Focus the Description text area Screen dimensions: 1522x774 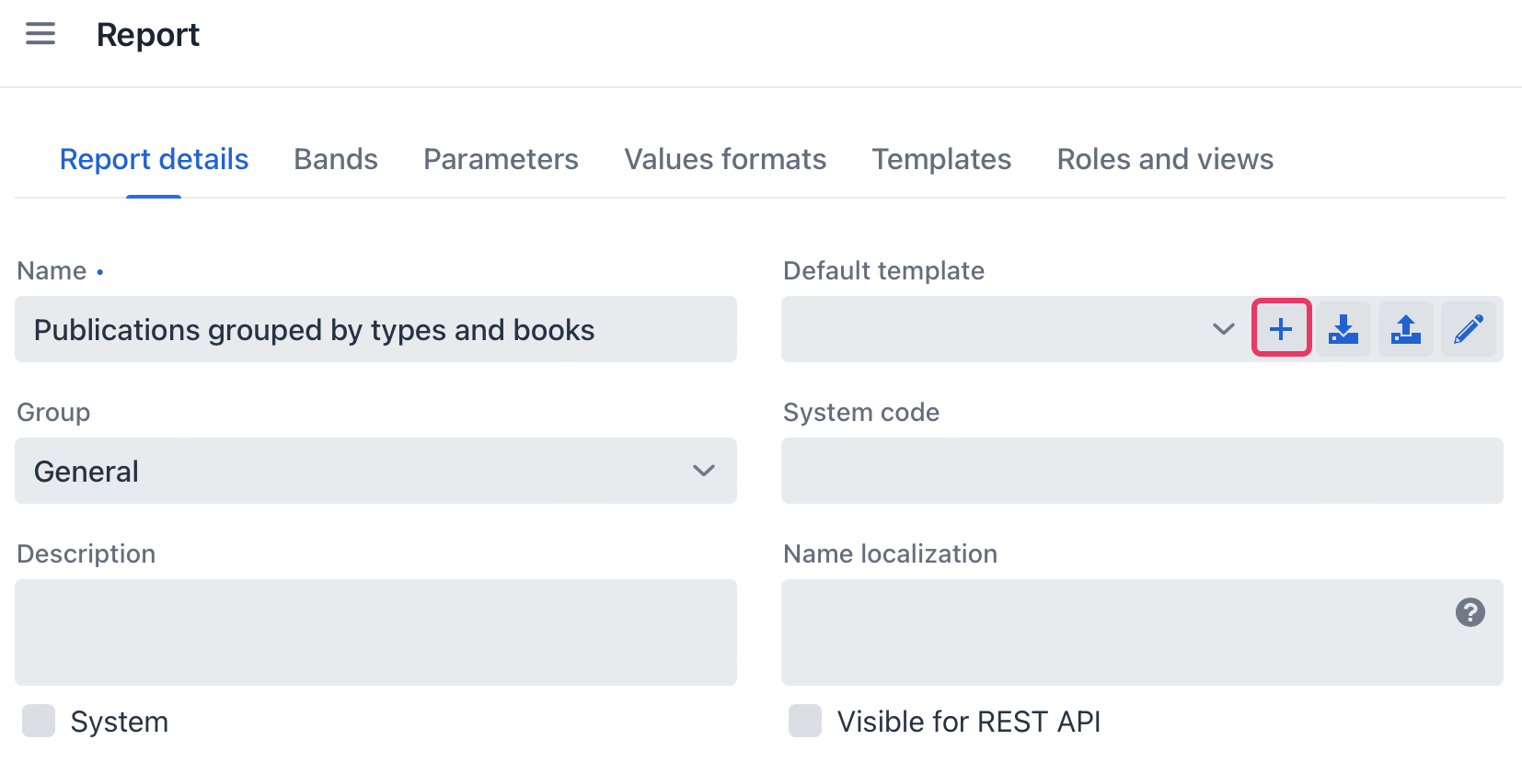coord(375,632)
